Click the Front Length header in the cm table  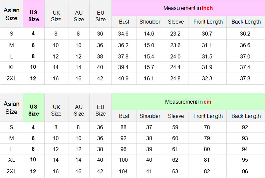pyautogui.click(x=208, y=116)
